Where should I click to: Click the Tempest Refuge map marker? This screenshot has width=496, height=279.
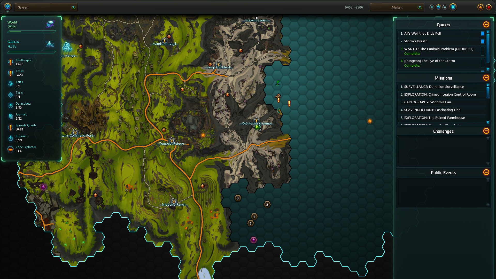point(172,141)
